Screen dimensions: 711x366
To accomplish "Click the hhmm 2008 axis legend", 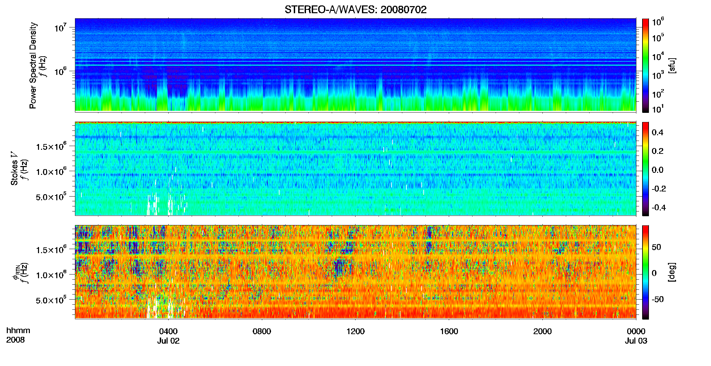I will [18, 335].
